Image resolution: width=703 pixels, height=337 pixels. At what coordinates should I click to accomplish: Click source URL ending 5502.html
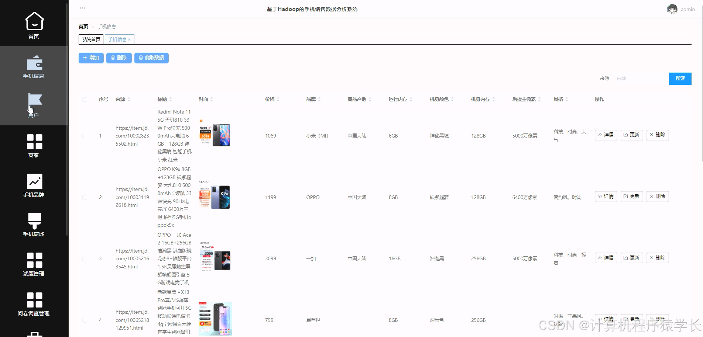pyautogui.click(x=132, y=136)
